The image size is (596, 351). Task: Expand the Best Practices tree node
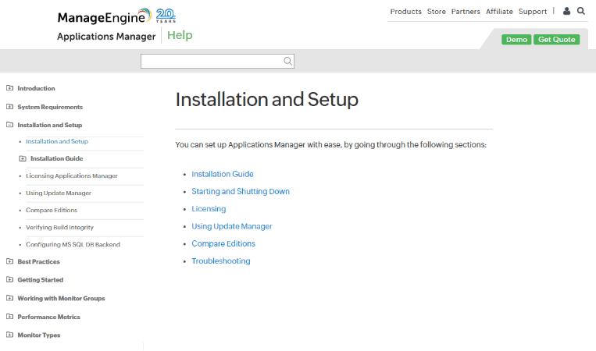tap(10, 261)
